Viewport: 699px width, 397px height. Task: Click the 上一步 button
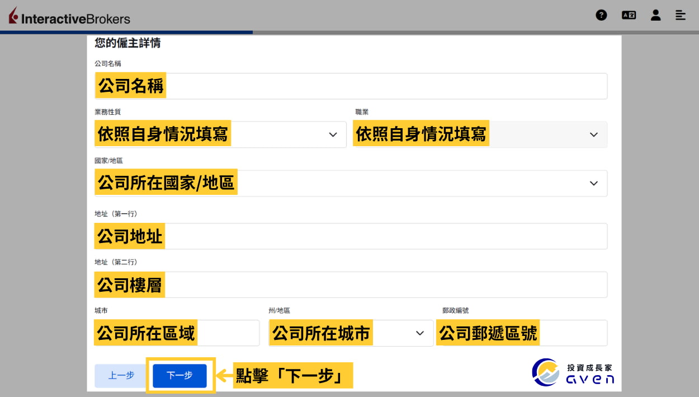pyautogui.click(x=121, y=376)
